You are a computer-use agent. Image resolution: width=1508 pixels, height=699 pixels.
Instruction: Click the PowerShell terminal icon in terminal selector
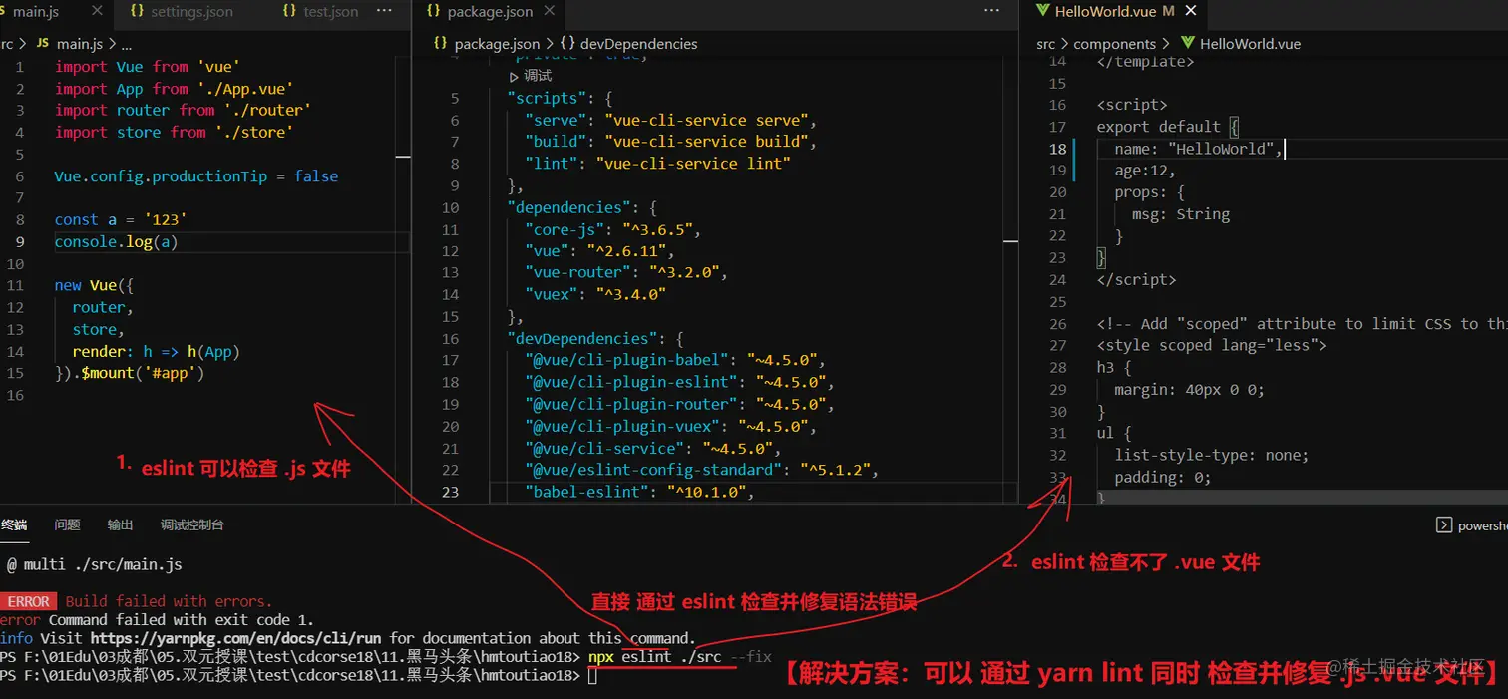1444,524
